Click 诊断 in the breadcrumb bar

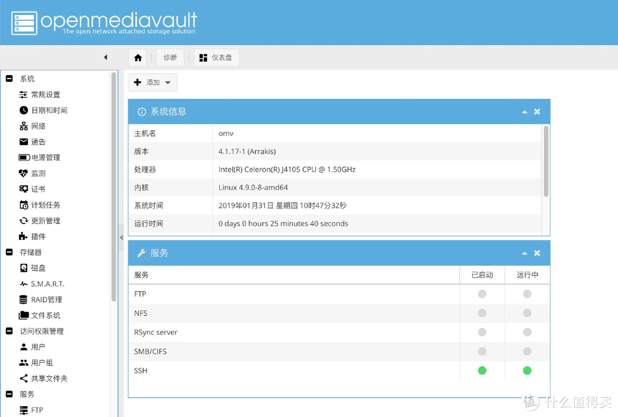pos(170,58)
